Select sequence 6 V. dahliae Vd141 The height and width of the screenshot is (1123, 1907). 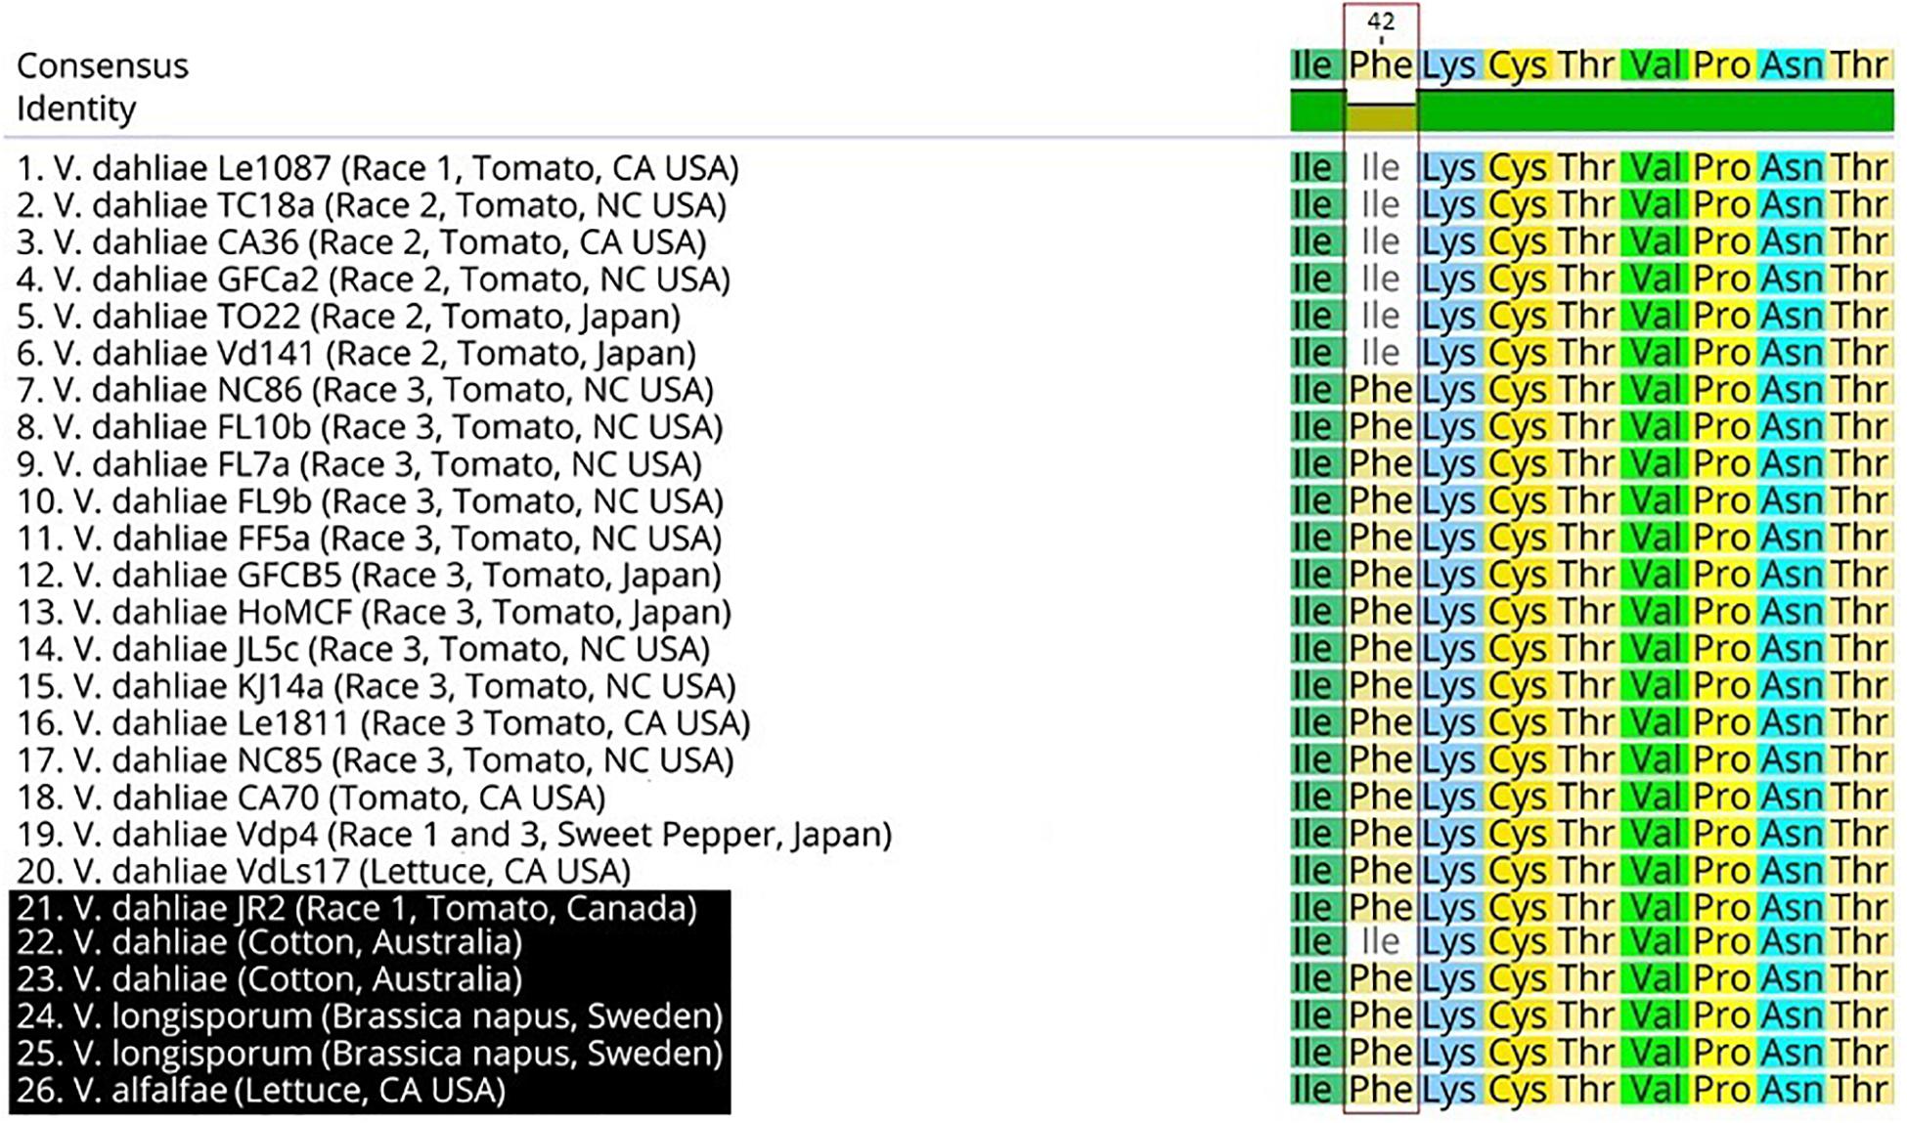[x=356, y=353]
